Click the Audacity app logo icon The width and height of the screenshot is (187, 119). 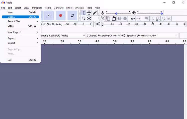point(3,2)
